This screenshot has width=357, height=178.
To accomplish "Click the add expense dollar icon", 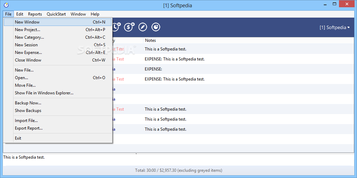I will pos(129,27).
